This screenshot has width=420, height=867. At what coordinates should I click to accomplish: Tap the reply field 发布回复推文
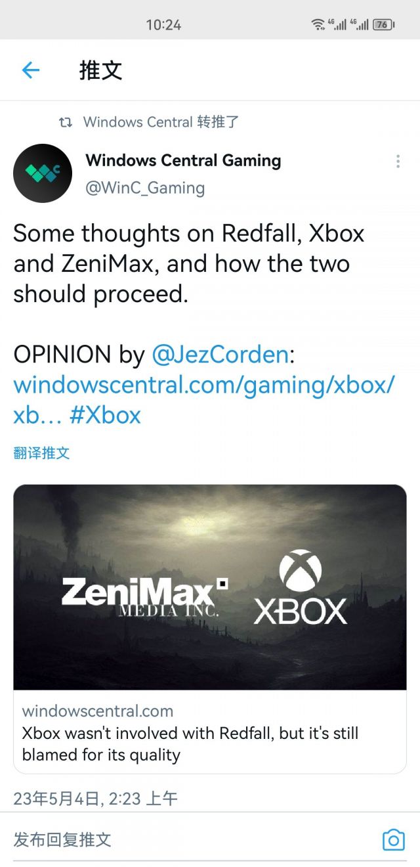click(x=131, y=839)
